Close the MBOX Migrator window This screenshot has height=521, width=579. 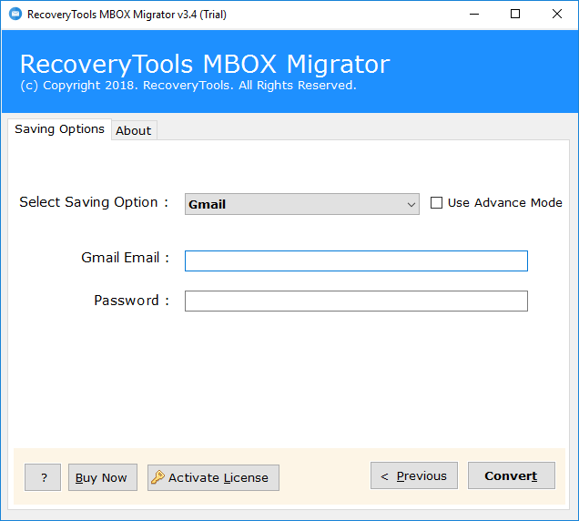557,14
